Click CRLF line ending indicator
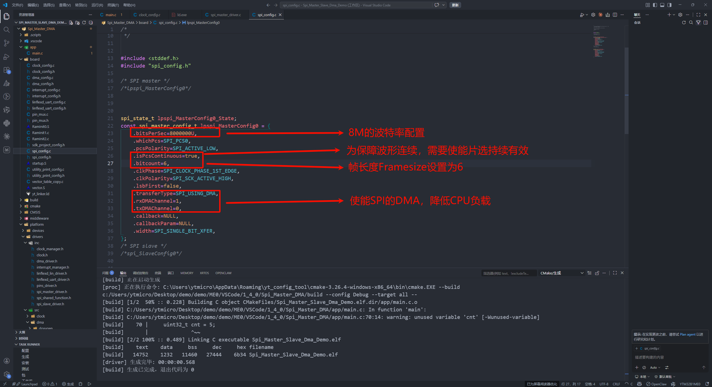 (x=616, y=384)
